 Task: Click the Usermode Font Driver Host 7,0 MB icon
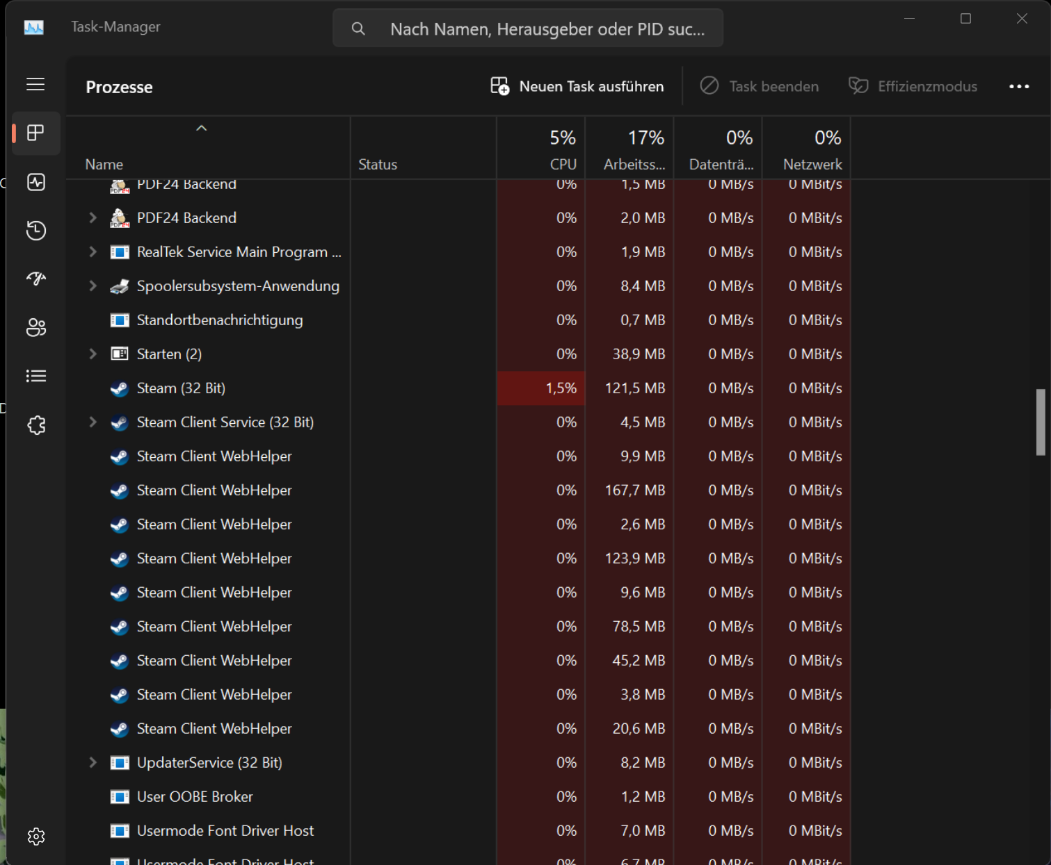tap(120, 831)
